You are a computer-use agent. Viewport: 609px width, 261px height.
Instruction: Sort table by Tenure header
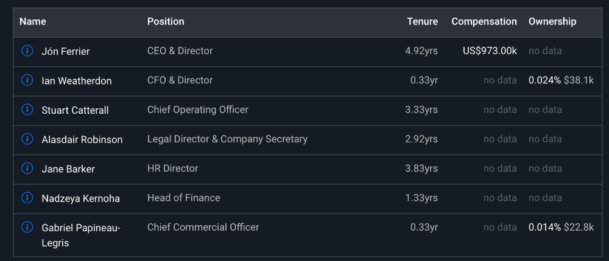[x=422, y=21]
